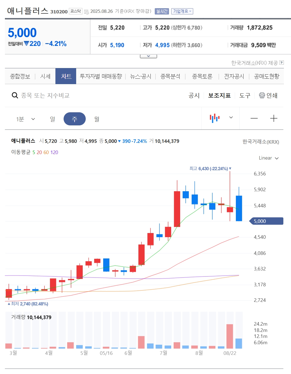This screenshot has width=291, height=374.
Task: Click the 한국거래소(KRX) 제공 text
Action: [x=254, y=63]
